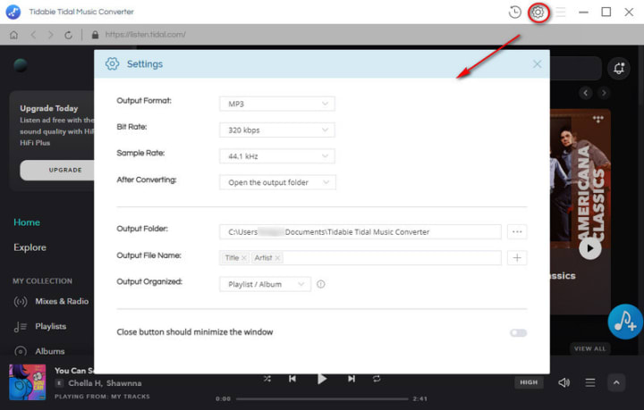This screenshot has width=644, height=410.
Task: Open the Output Organized dropdown
Action: [265, 284]
